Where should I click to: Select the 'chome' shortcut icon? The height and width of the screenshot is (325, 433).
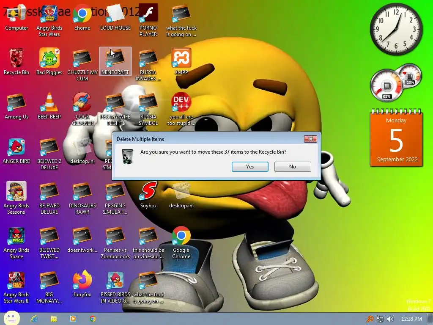[82, 18]
